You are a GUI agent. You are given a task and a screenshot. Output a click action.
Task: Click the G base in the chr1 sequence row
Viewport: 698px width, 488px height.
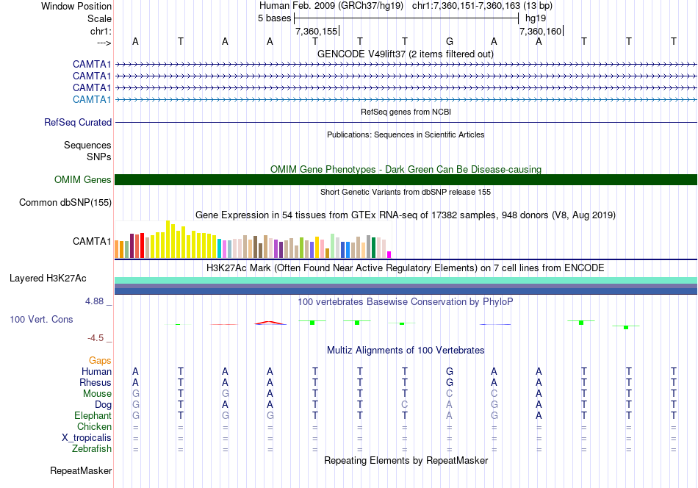(x=450, y=41)
